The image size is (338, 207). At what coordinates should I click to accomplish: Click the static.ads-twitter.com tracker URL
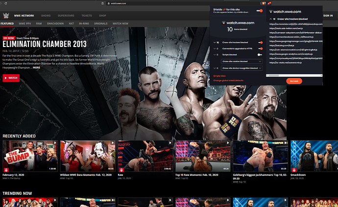tap(286, 28)
